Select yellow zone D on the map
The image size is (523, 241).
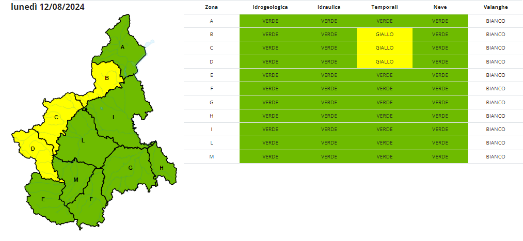[33, 149]
